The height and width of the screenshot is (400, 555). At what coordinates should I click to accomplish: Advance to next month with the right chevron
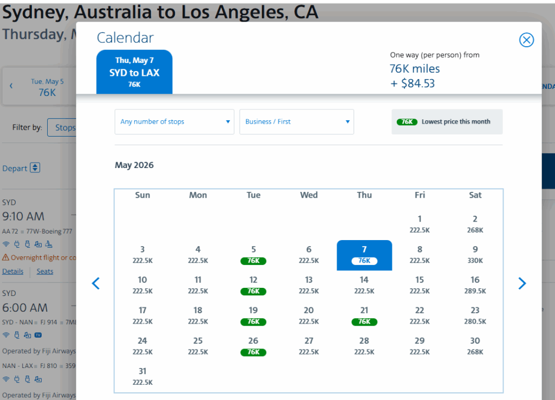click(x=522, y=283)
